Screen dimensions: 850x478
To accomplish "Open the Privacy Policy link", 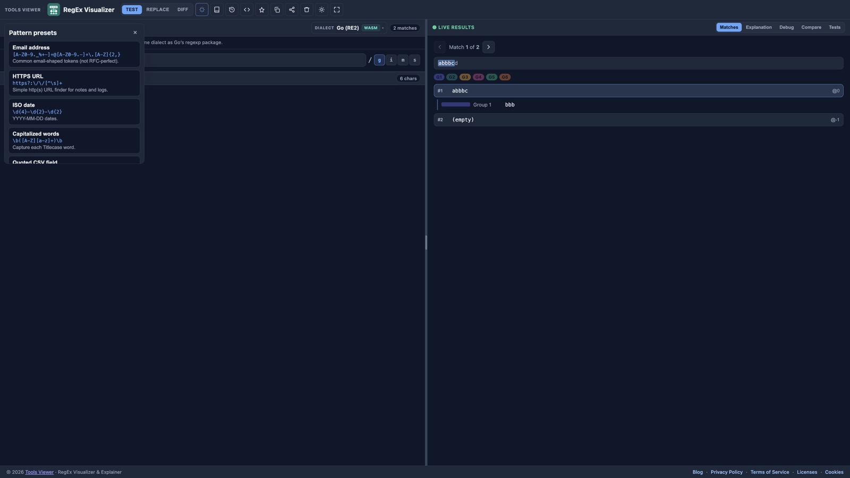I will click(726, 472).
